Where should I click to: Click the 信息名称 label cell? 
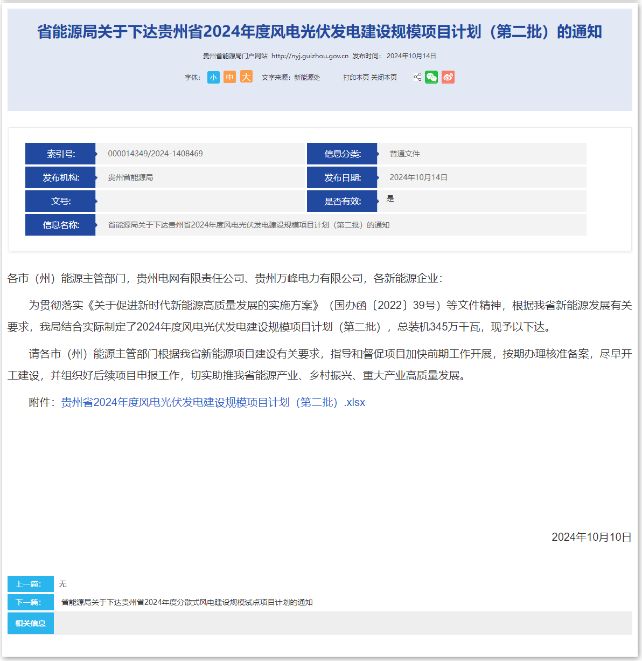coord(60,225)
